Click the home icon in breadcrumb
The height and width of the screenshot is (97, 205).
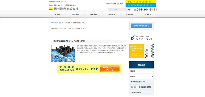tap(52, 23)
